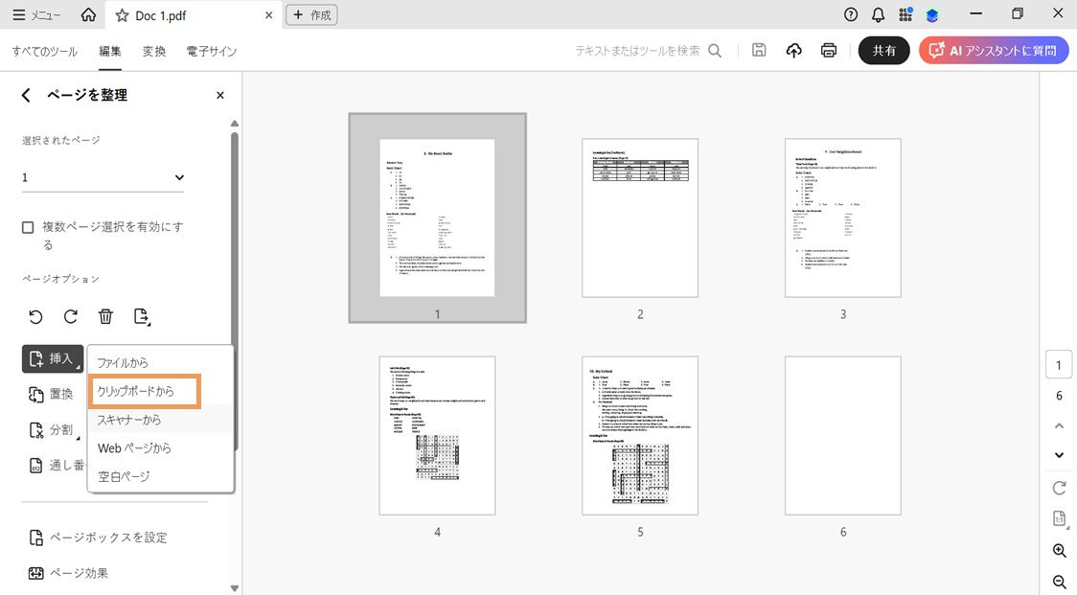Save the file with the disk icon
Screen dimensions: 1077x595
coord(758,50)
